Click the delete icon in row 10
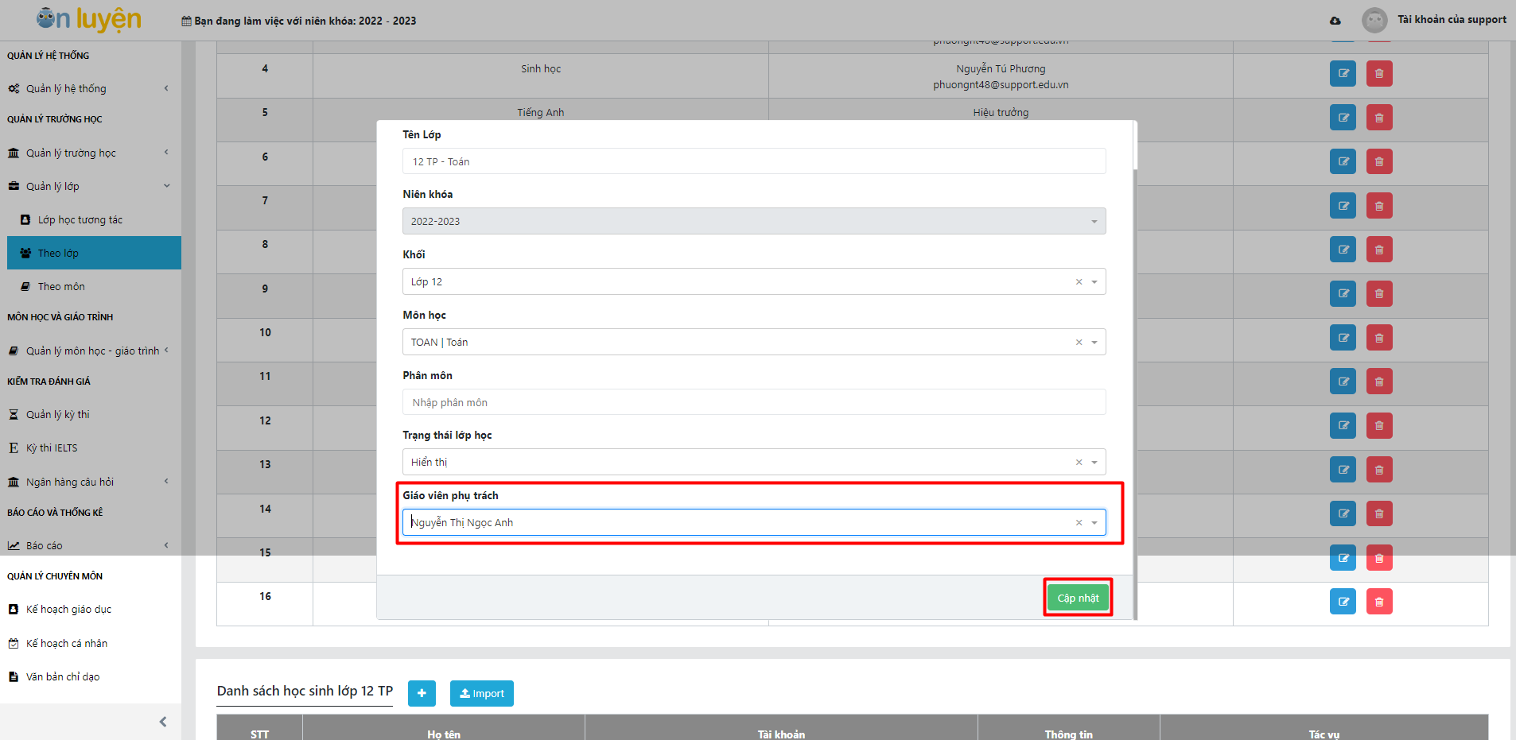The image size is (1516, 740). (1379, 338)
